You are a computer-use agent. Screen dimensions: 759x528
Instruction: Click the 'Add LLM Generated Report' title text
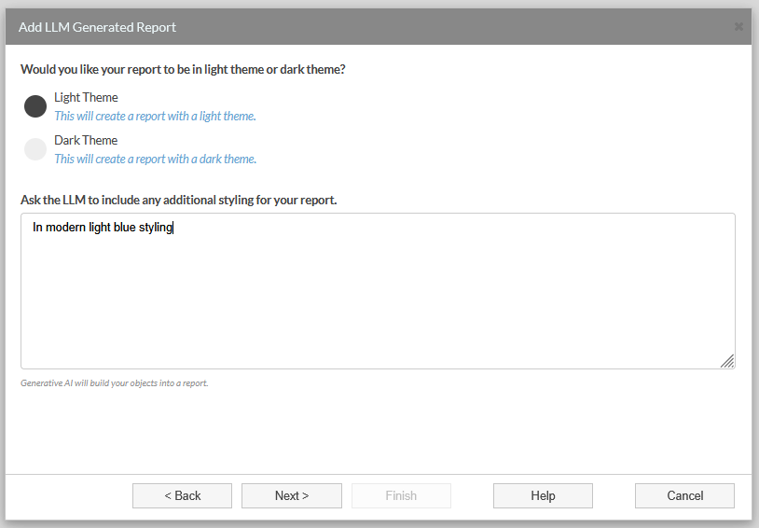click(97, 27)
